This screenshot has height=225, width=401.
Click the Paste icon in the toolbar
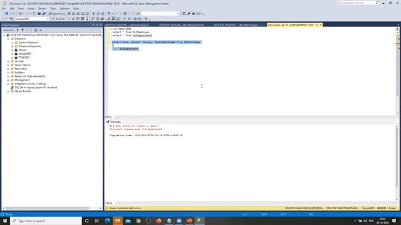click(103, 14)
